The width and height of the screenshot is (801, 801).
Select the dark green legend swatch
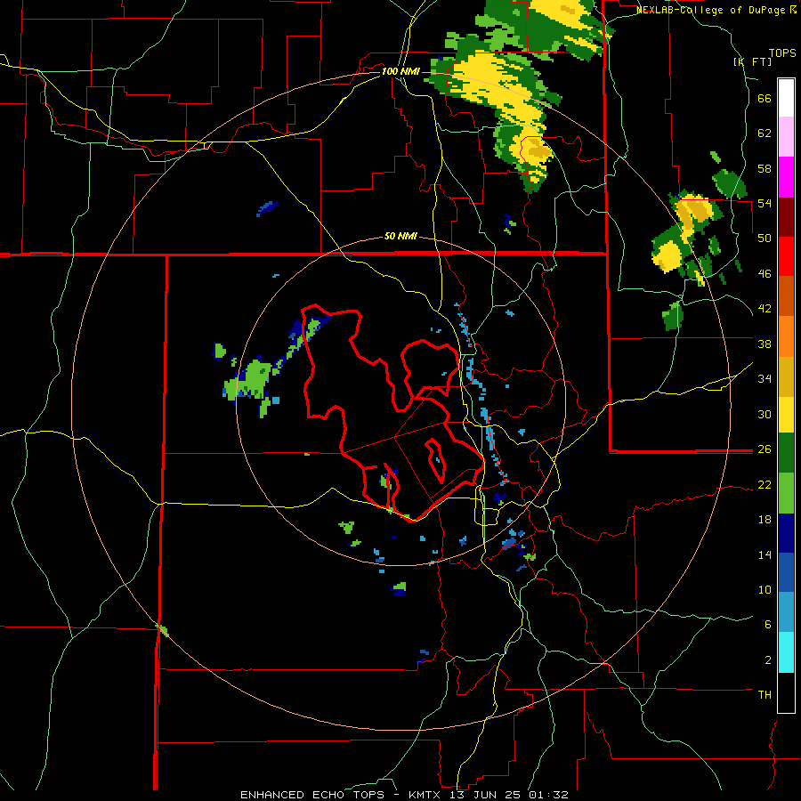pyautogui.click(x=786, y=453)
